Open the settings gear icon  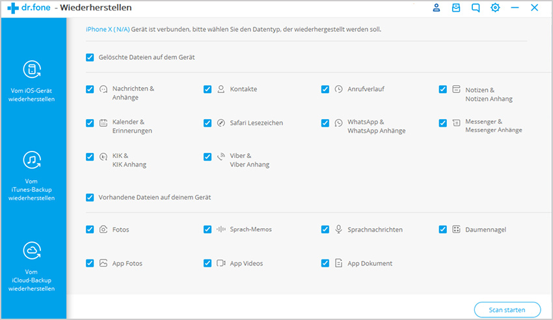[x=495, y=7]
